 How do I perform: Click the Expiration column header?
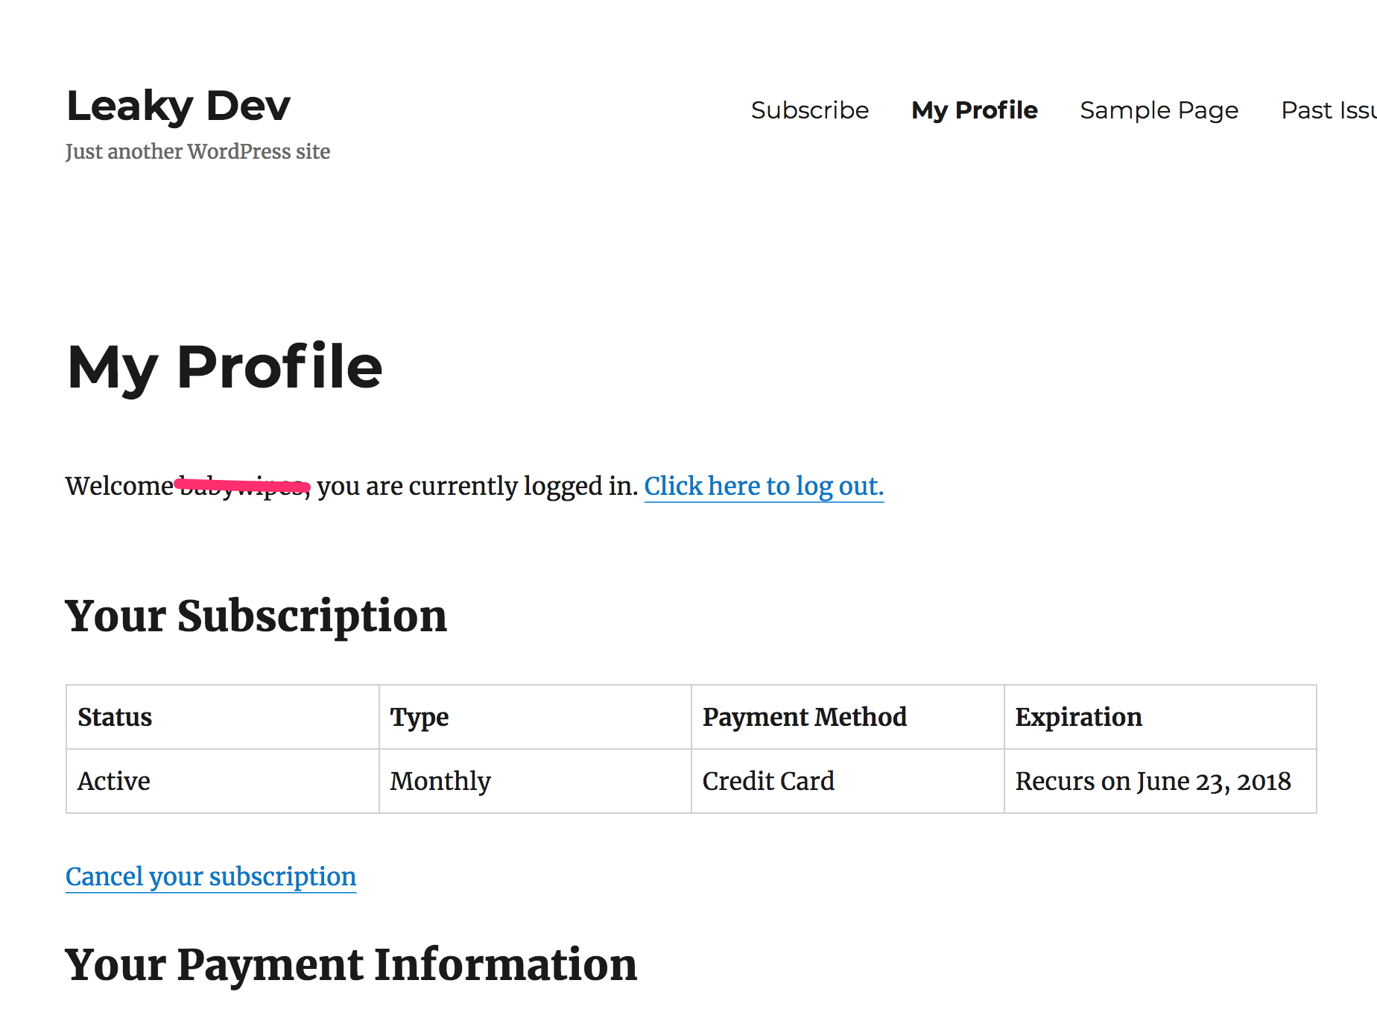click(1078, 717)
